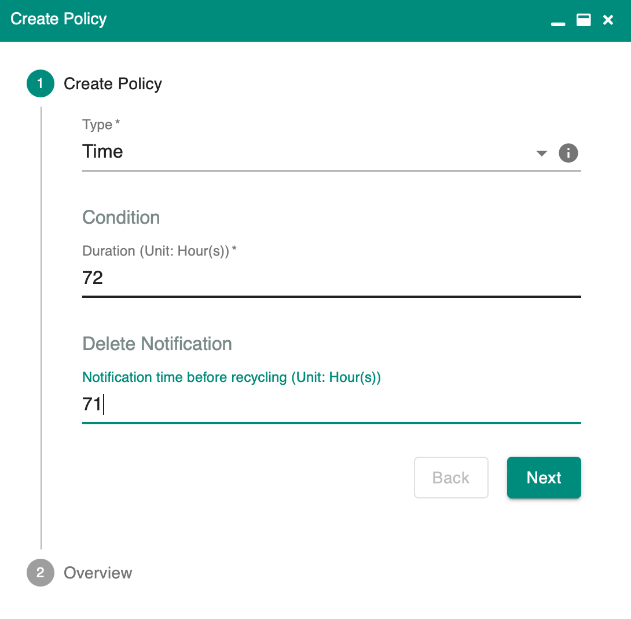Select the step 2 Overview circle
The image size is (631, 619).
[41, 573]
